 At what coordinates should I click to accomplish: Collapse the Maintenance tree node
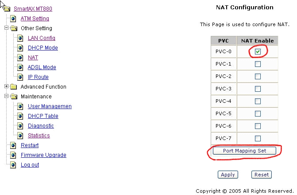7,96
